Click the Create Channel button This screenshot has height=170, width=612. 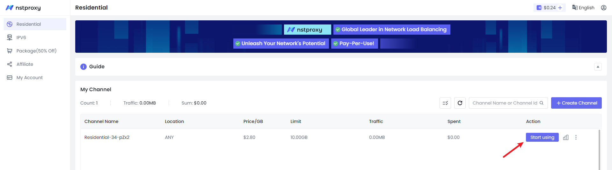[x=576, y=103]
